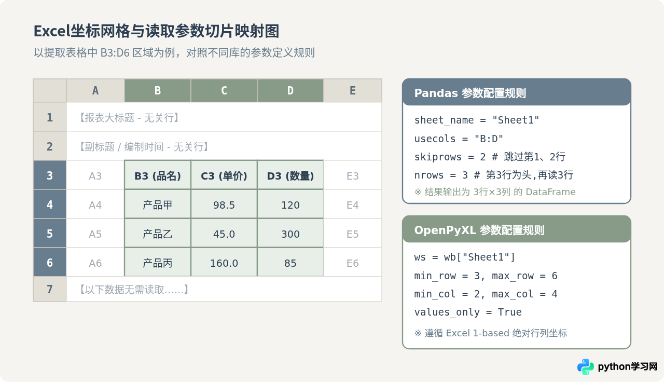Viewport: 664px width, 382px height.
Task: Click the row text 【报表大标题 - 无关行】
Action: (129, 118)
